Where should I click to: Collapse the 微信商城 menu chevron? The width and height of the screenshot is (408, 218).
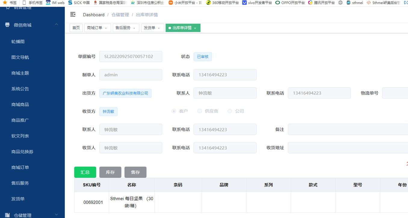coord(57,25)
